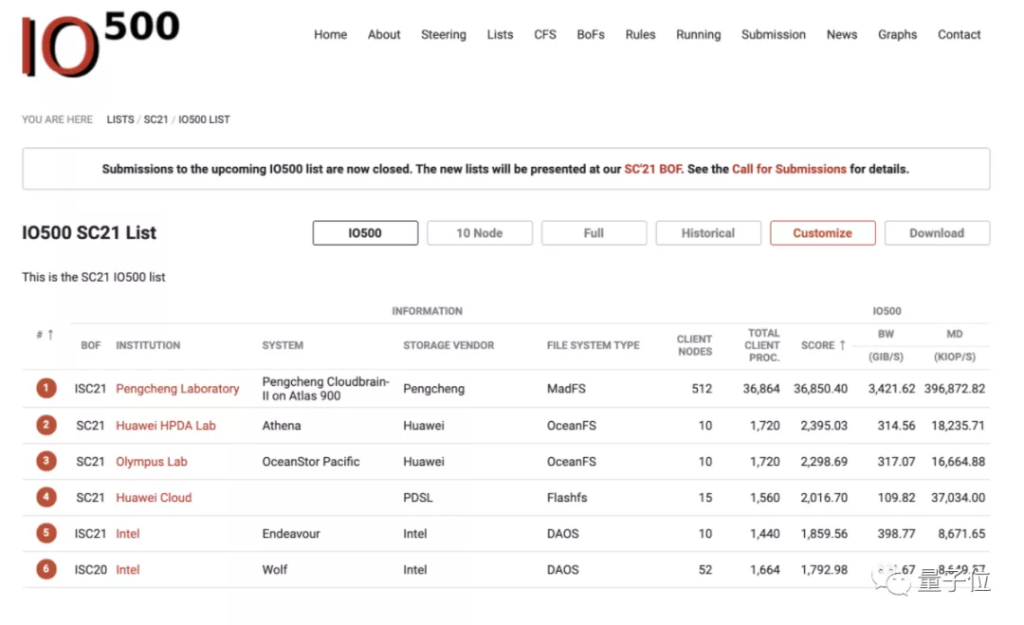Go to the Submission menu item
This screenshot has width=1024, height=625.
(x=773, y=35)
